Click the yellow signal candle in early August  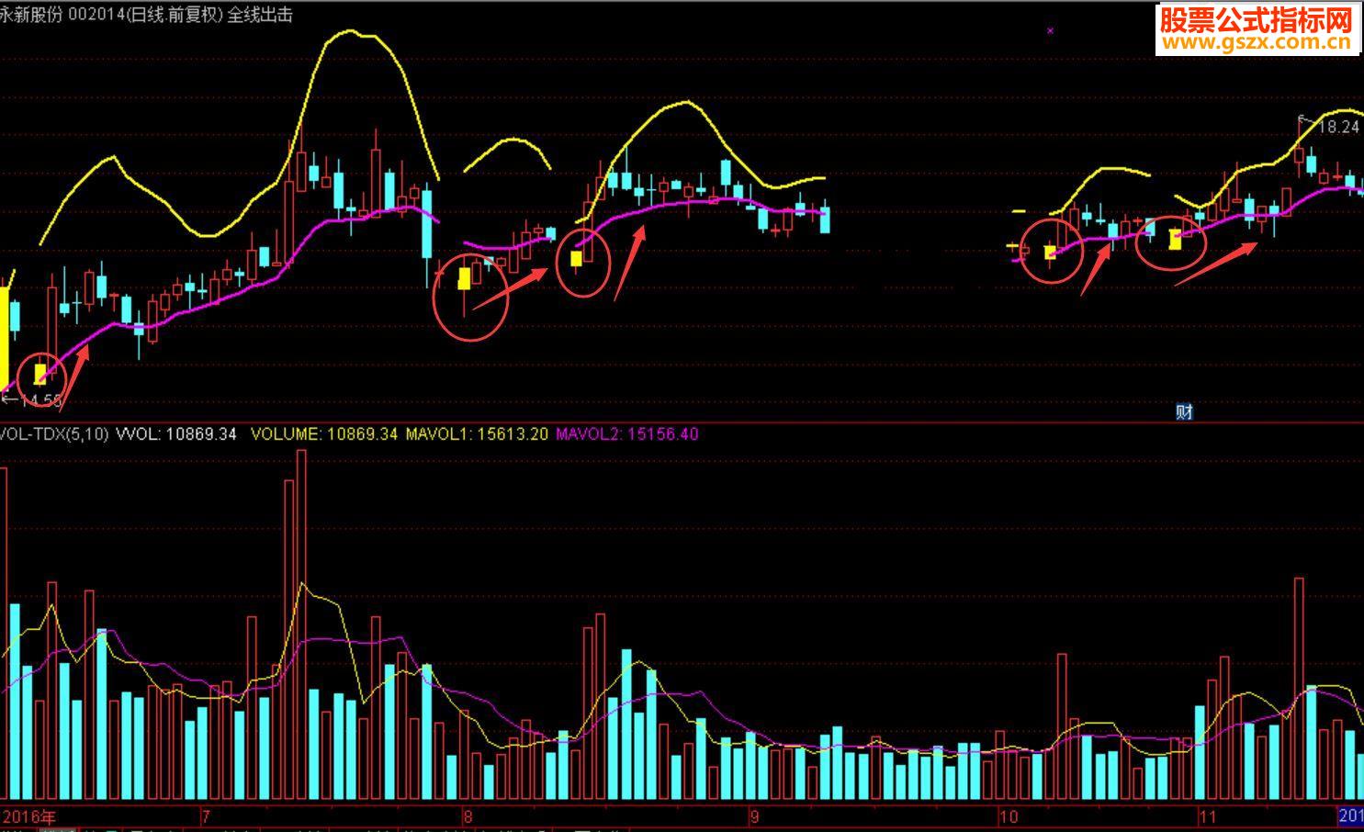464,278
